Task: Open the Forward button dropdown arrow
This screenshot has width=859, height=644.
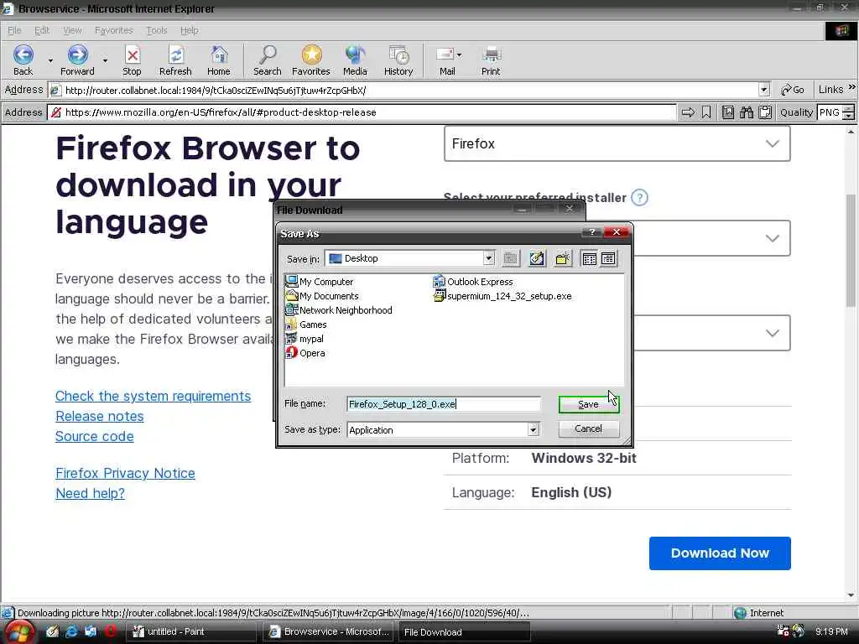Action: (x=105, y=60)
